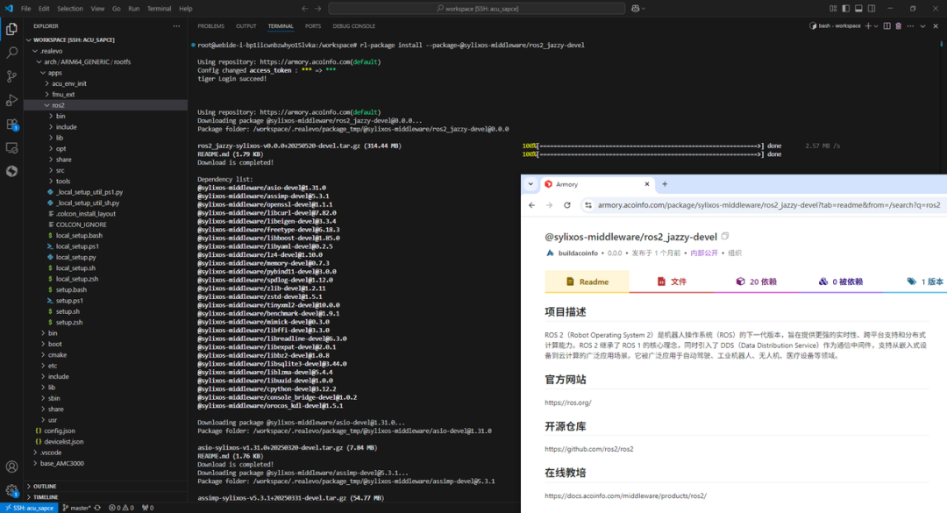Click the master branch in status bar
Viewport: 947px width, 513px height.
click(76, 508)
